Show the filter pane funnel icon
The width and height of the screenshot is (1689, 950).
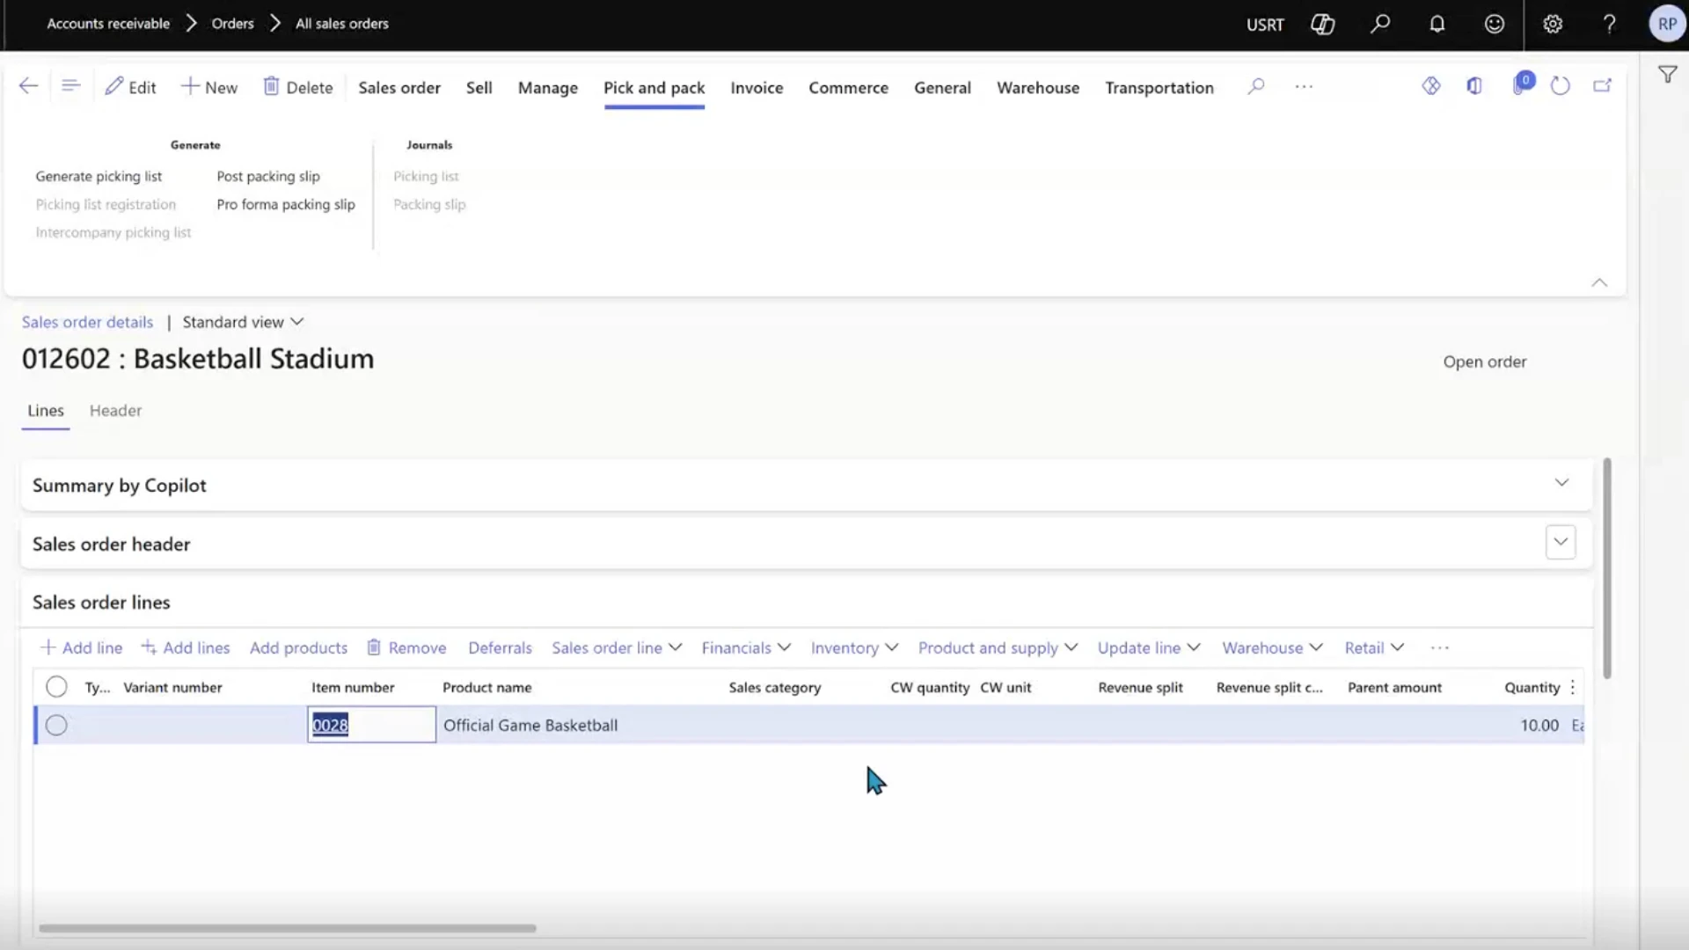pyautogui.click(x=1667, y=75)
